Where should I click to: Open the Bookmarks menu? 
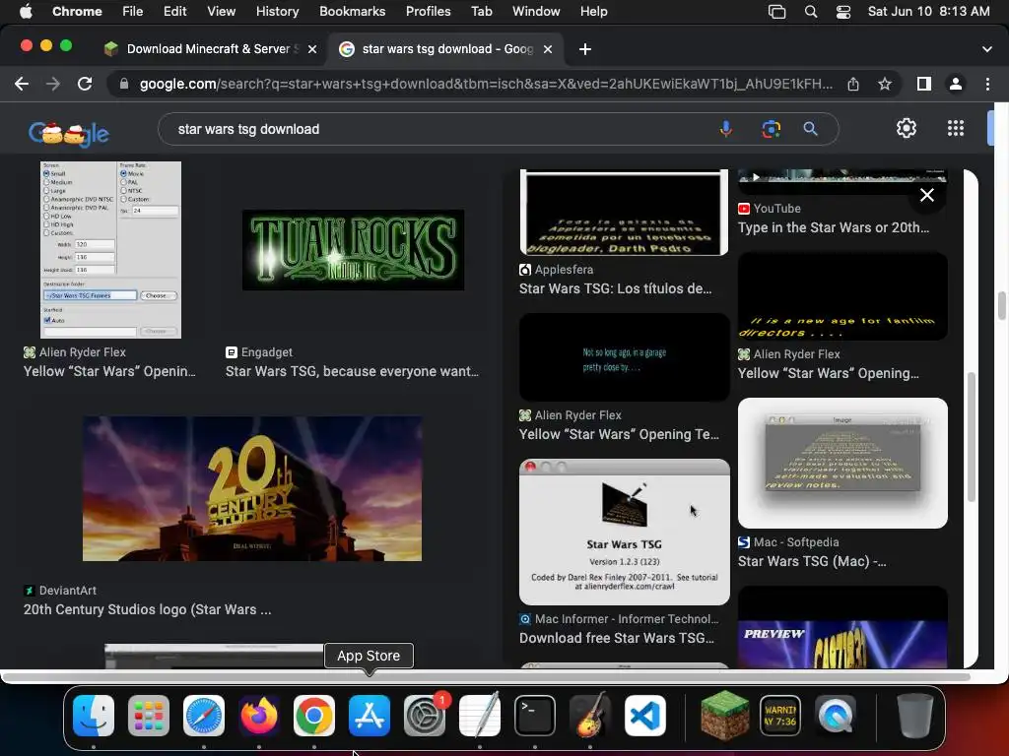(352, 12)
